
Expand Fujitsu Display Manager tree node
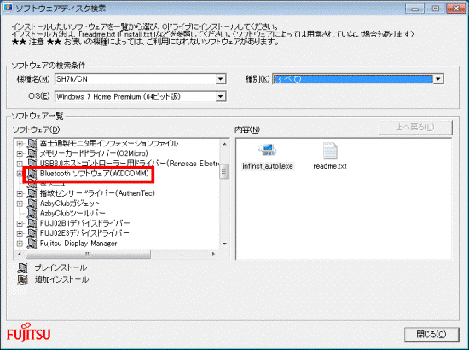point(20,243)
